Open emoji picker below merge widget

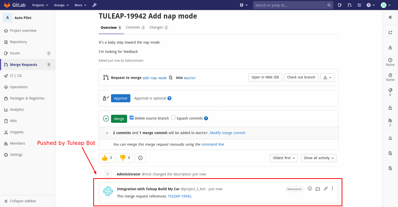(140, 158)
